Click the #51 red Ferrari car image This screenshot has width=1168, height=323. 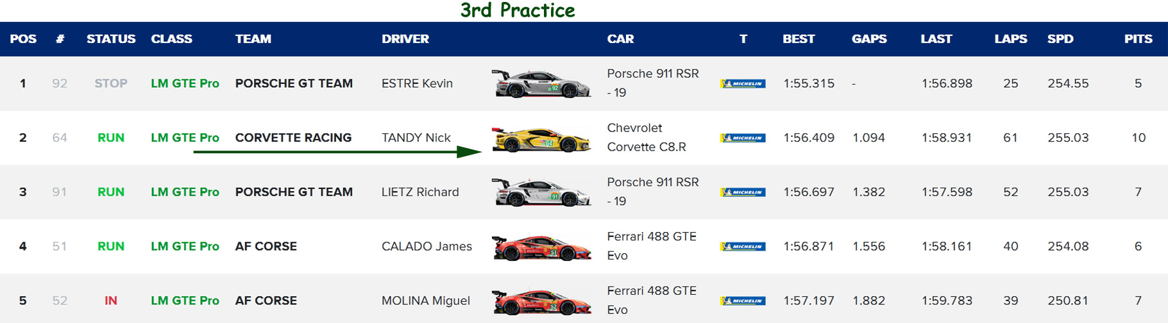[x=541, y=247]
